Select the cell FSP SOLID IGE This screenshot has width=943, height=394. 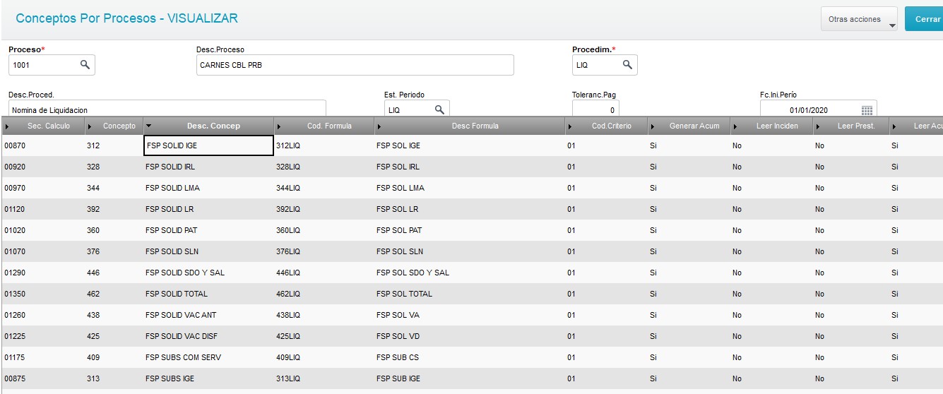208,145
